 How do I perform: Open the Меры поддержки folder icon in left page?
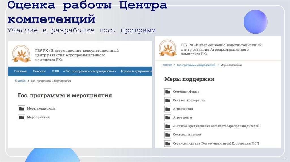point(22,109)
